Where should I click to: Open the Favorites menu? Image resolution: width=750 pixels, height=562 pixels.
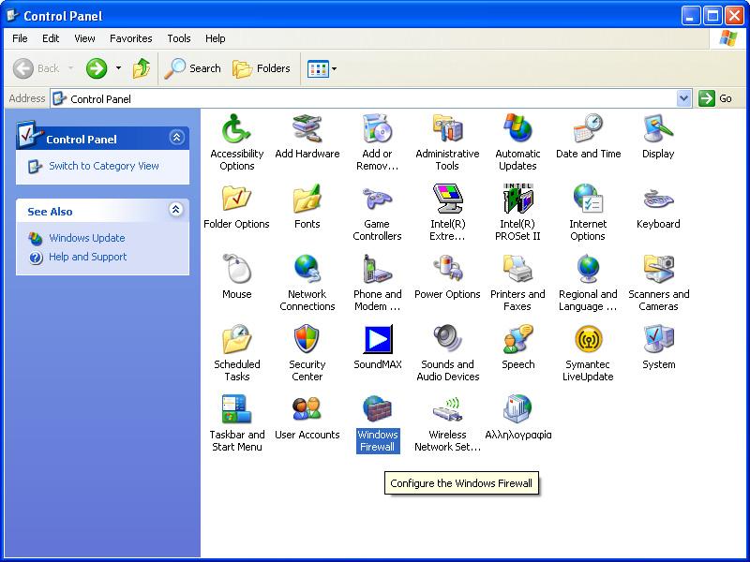click(130, 38)
